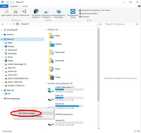Open the Datei tab
This screenshot has width=141, height=133.
pyautogui.click(x=4, y=6)
